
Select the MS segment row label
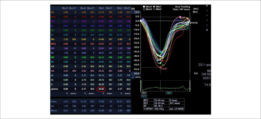click(x=53, y=48)
